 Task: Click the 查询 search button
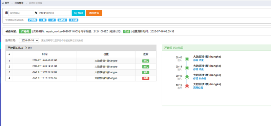(x=79, y=13)
